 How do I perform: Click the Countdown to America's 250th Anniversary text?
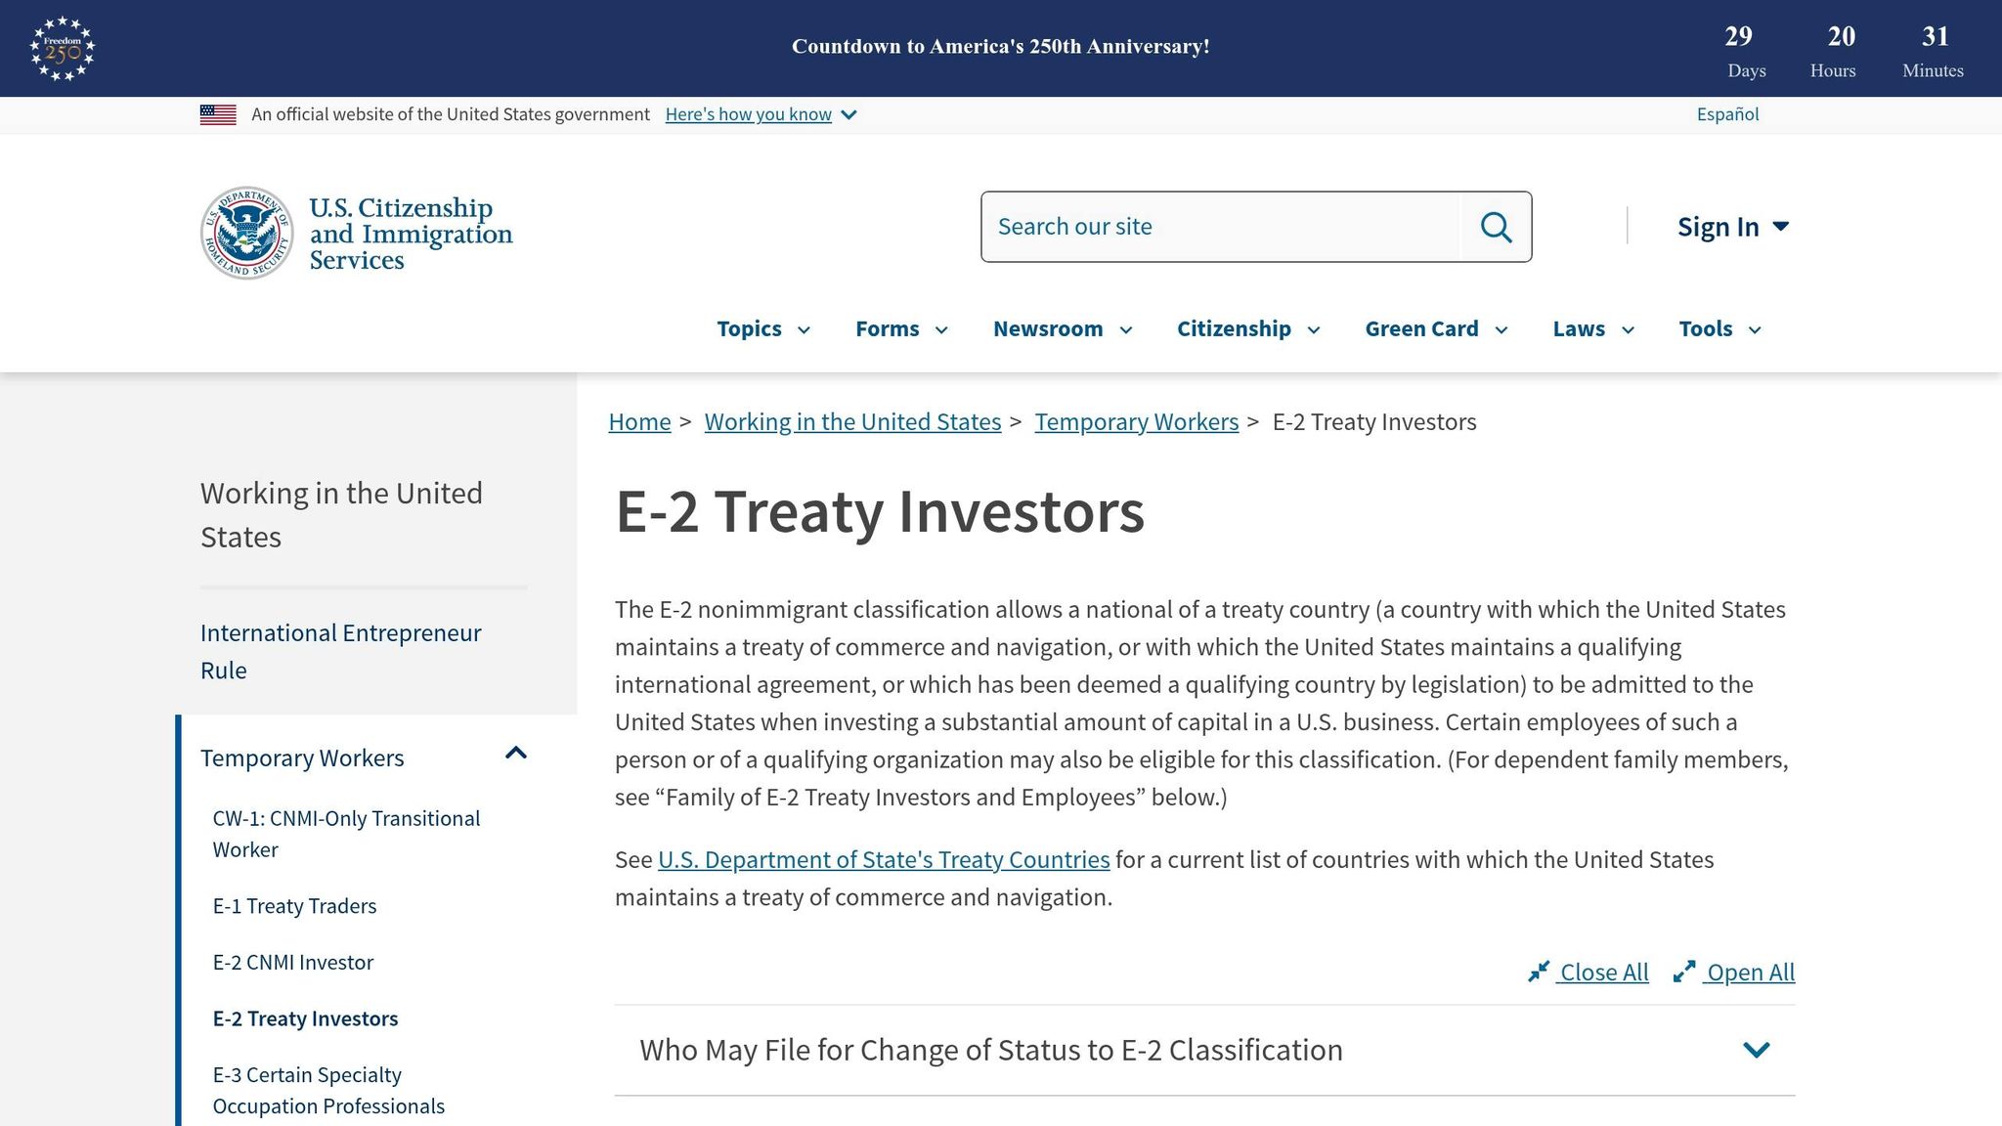point(1000,46)
